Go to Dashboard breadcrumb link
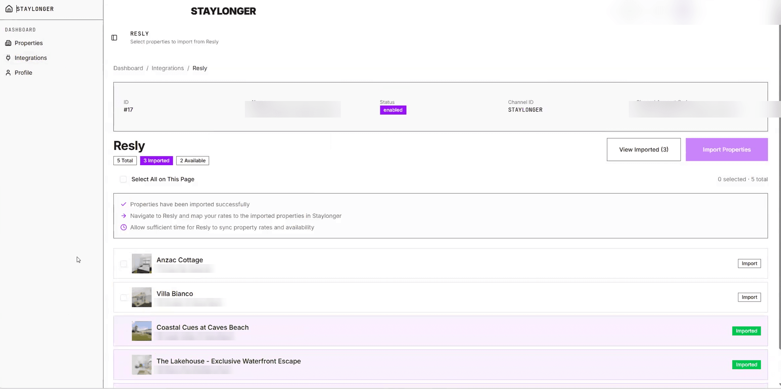781x389 pixels. coord(128,68)
